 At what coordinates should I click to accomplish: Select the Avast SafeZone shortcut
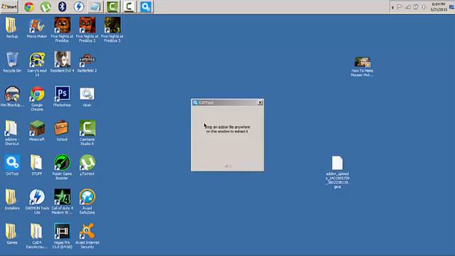87,201
